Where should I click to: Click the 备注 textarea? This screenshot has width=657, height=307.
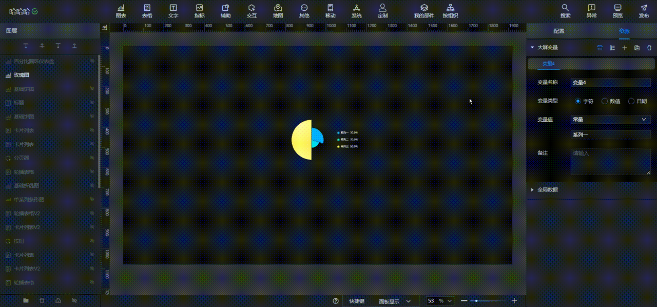(x=611, y=162)
